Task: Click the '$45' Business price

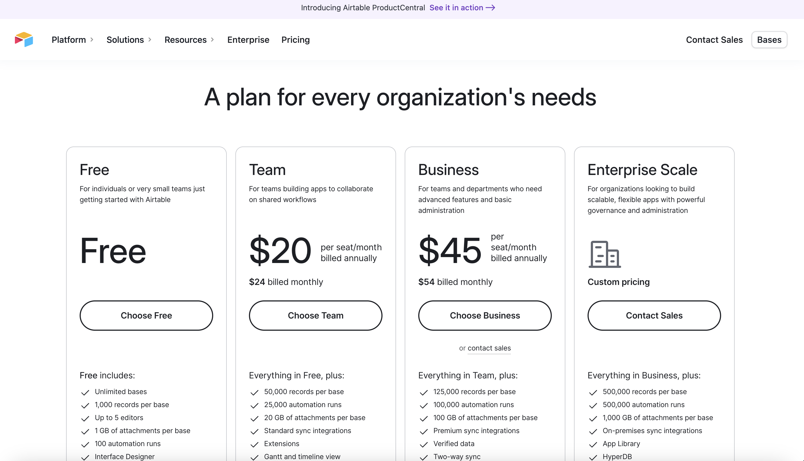Action: tap(450, 251)
